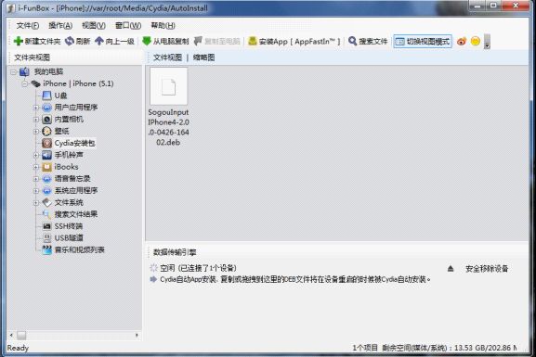Go up one level with the arrow icon
This screenshot has height=357, width=536.
click(x=99, y=42)
